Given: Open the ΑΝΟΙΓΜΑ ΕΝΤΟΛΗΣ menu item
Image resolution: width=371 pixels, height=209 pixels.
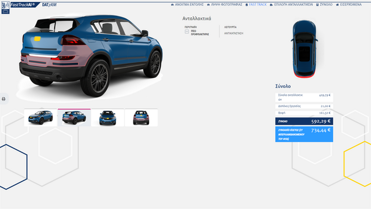Looking at the screenshot, I should (x=189, y=4).
